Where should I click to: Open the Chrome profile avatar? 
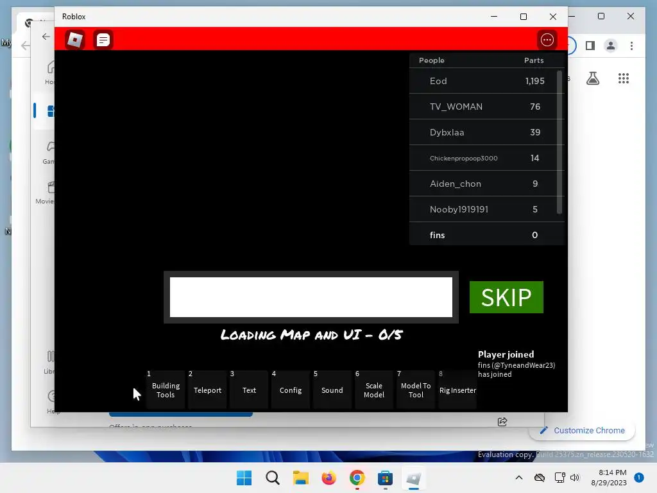click(x=611, y=46)
